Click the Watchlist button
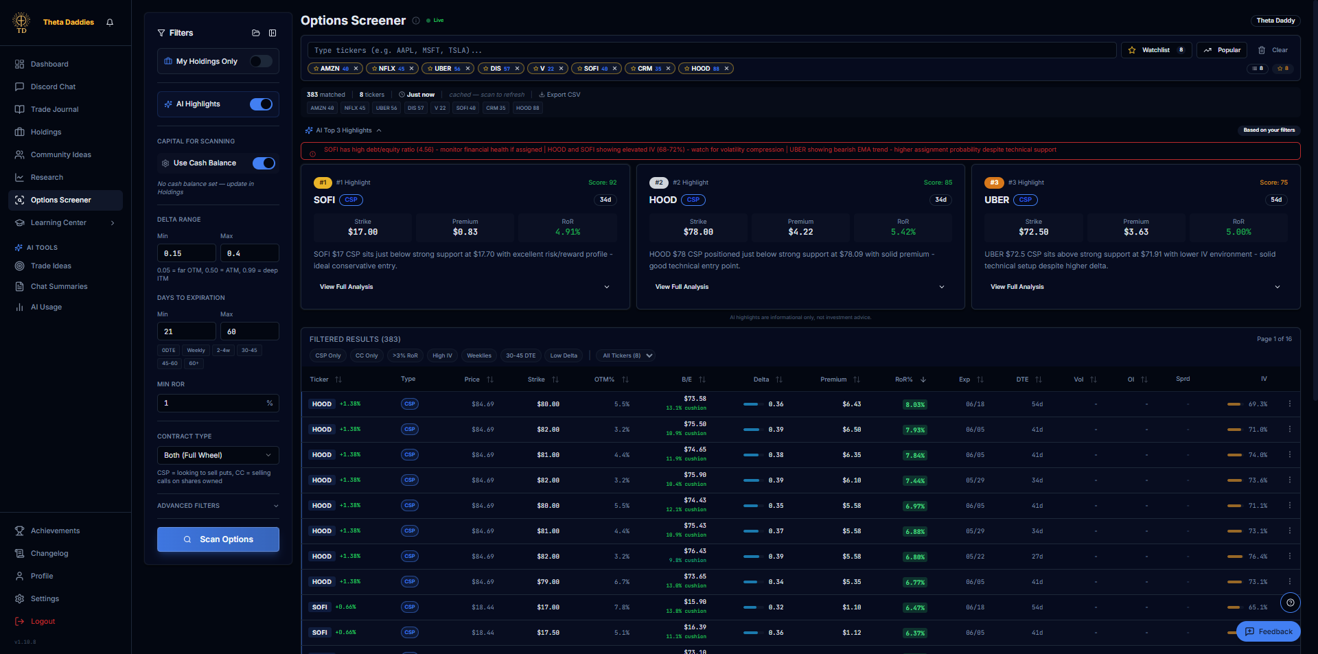The image size is (1318, 654). (1157, 50)
